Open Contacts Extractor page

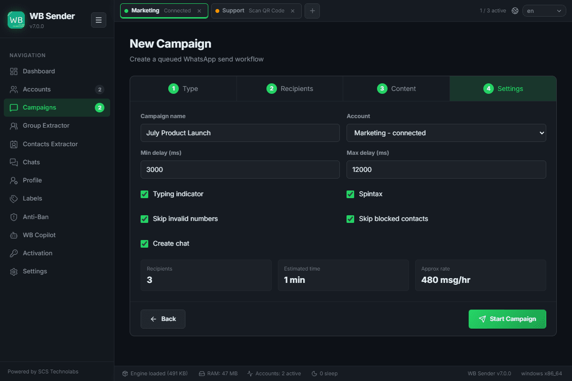point(57,144)
